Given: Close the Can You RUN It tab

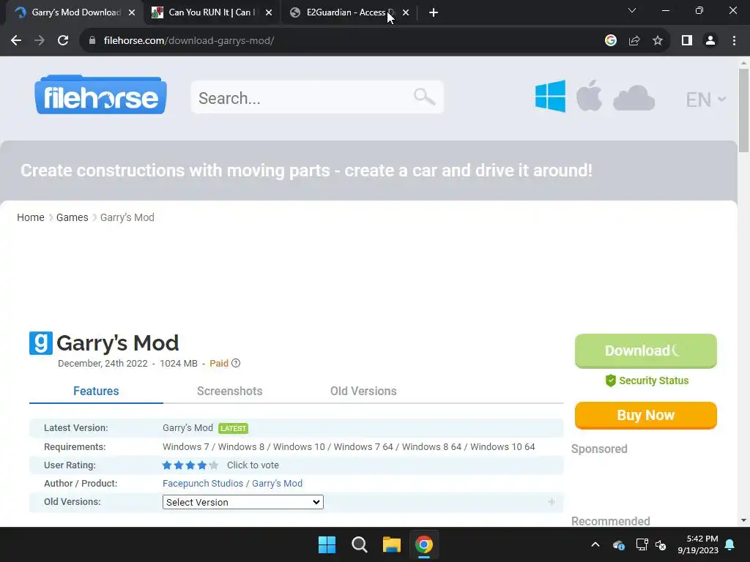Looking at the screenshot, I should (269, 12).
